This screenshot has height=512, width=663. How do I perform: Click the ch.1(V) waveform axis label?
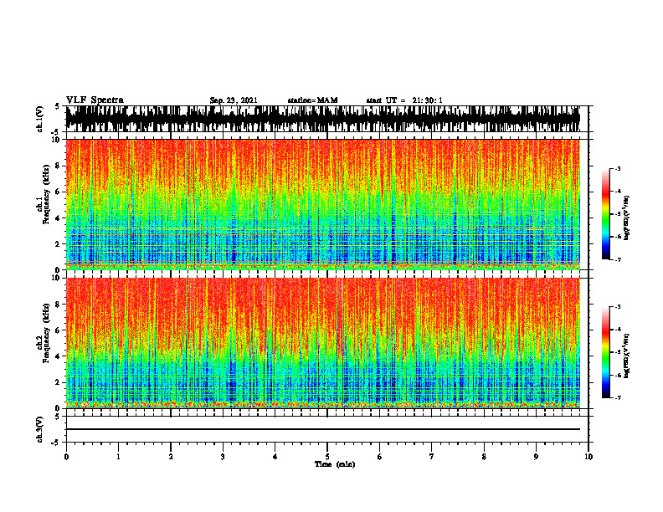(x=40, y=119)
